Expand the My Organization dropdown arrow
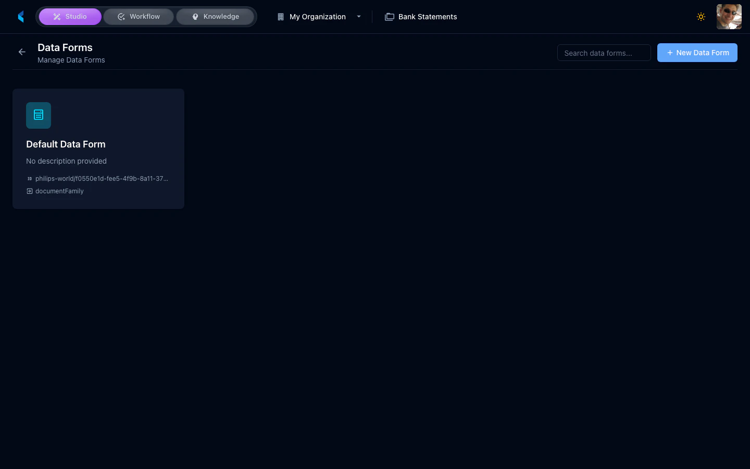This screenshot has width=750, height=469. click(359, 17)
